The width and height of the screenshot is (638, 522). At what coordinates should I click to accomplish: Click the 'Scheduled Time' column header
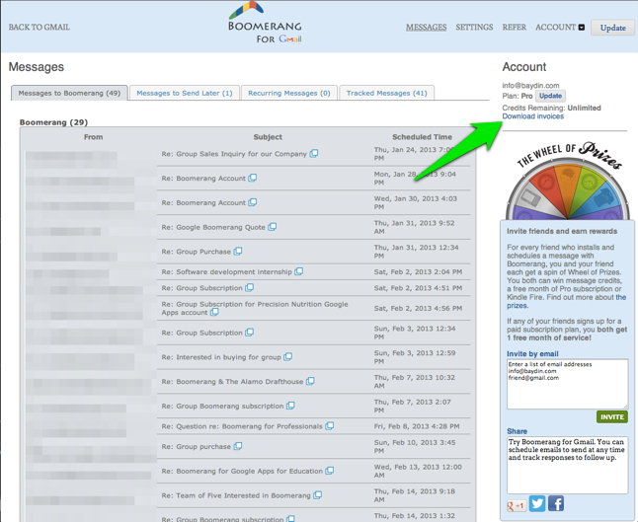coord(422,137)
